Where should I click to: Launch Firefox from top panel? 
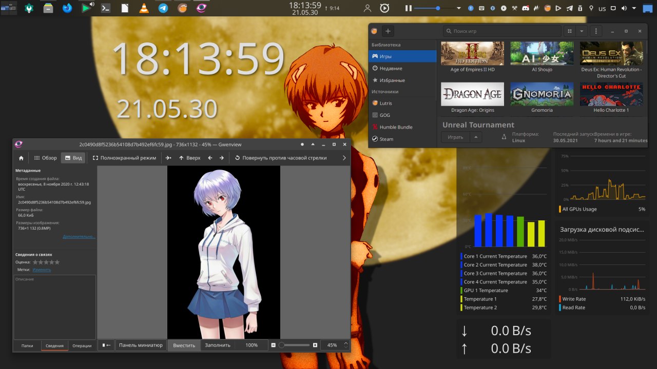click(67, 8)
